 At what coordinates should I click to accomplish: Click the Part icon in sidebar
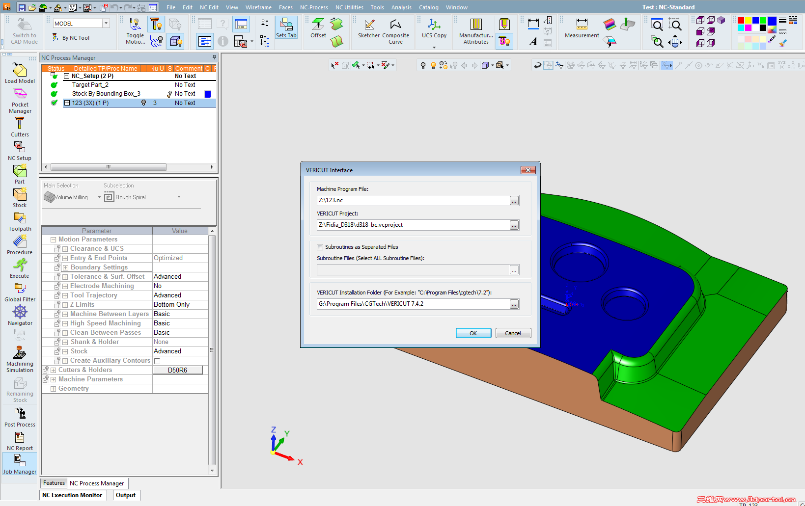20,174
